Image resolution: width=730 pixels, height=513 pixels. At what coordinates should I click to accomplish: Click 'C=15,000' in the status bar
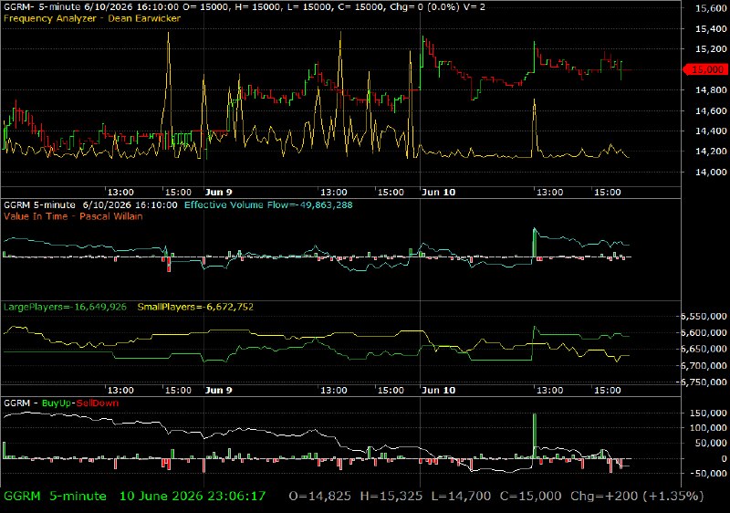[x=531, y=497]
